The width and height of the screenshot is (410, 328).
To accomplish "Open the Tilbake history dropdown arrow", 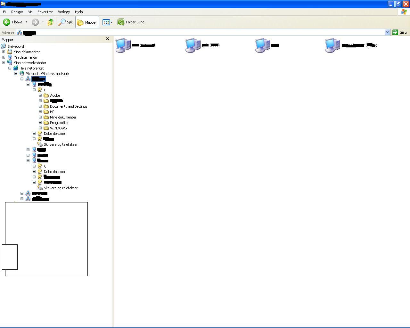I will 26,22.
